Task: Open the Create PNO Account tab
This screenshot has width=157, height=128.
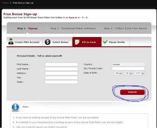Action: (25, 42)
